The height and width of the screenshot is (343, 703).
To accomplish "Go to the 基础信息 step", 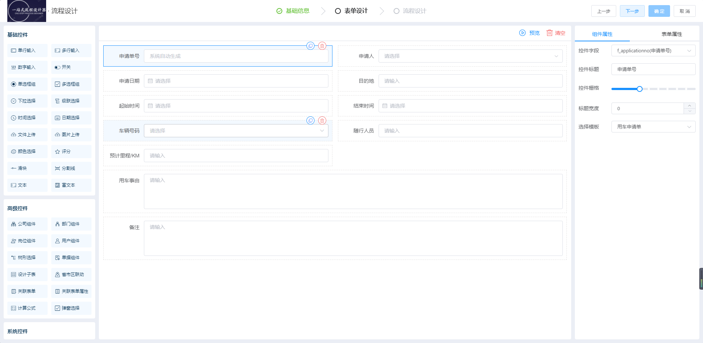I will (x=293, y=11).
